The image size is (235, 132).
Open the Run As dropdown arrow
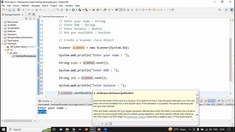pyautogui.click(x=76, y=10)
